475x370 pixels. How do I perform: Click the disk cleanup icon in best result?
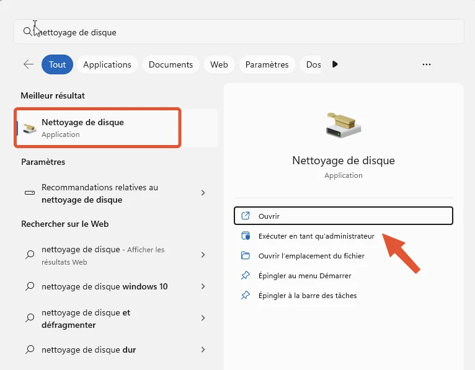30,128
